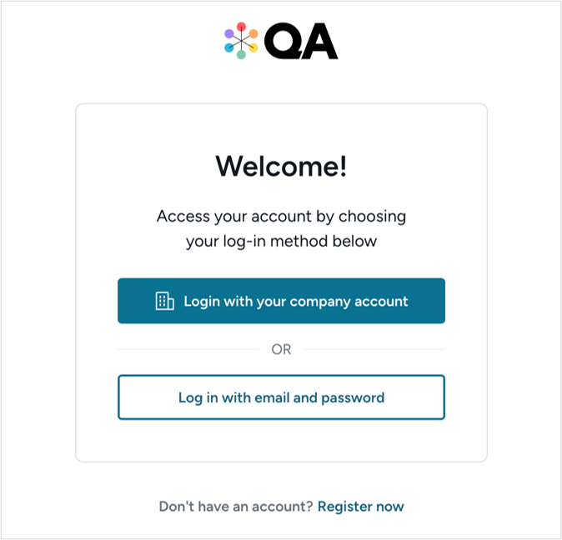The width and height of the screenshot is (562, 540).
Task: Click the red dot in the QA logo
Action: click(x=241, y=26)
